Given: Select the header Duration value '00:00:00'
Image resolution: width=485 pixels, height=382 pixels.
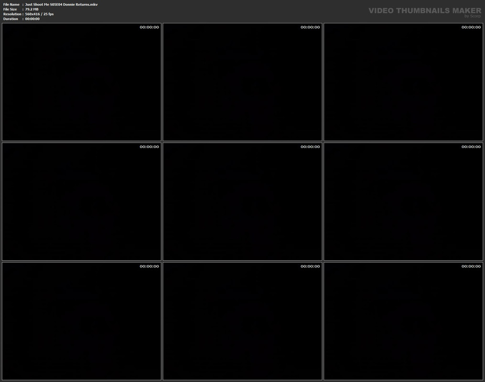Looking at the screenshot, I should tap(32, 19).
